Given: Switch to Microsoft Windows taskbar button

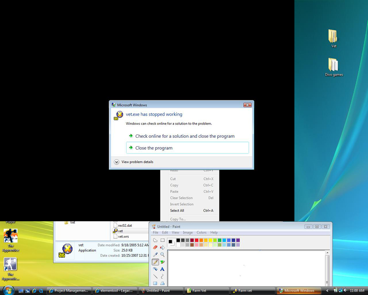Looking at the screenshot, I should 299,291.
